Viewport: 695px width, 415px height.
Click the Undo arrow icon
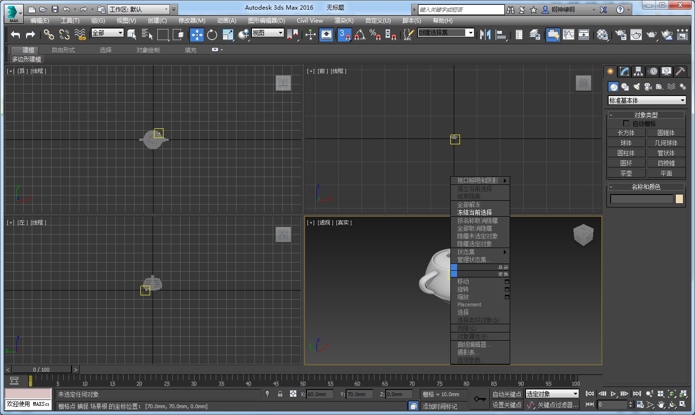(15, 34)
